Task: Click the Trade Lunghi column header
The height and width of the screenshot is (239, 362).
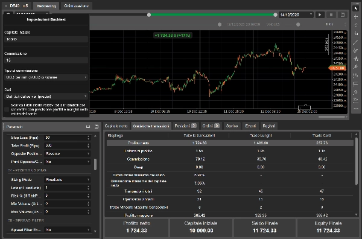Action: 261,136
